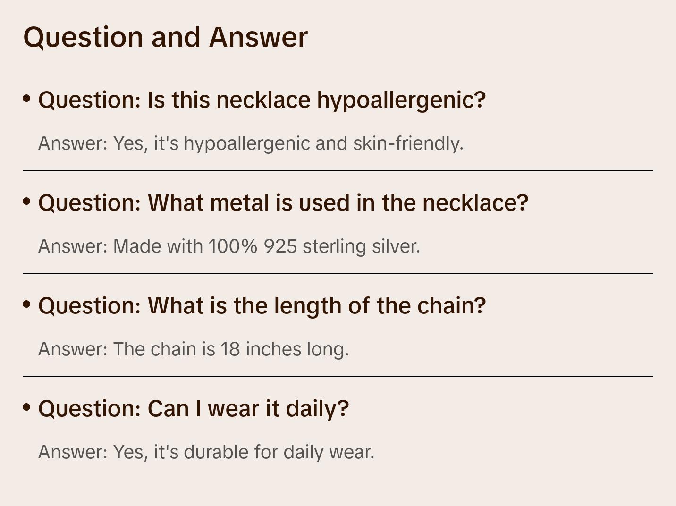Viewport: 676px width, 506px height.
Task: Click the bullet before the hypoallergenic question
Action: 27,99
